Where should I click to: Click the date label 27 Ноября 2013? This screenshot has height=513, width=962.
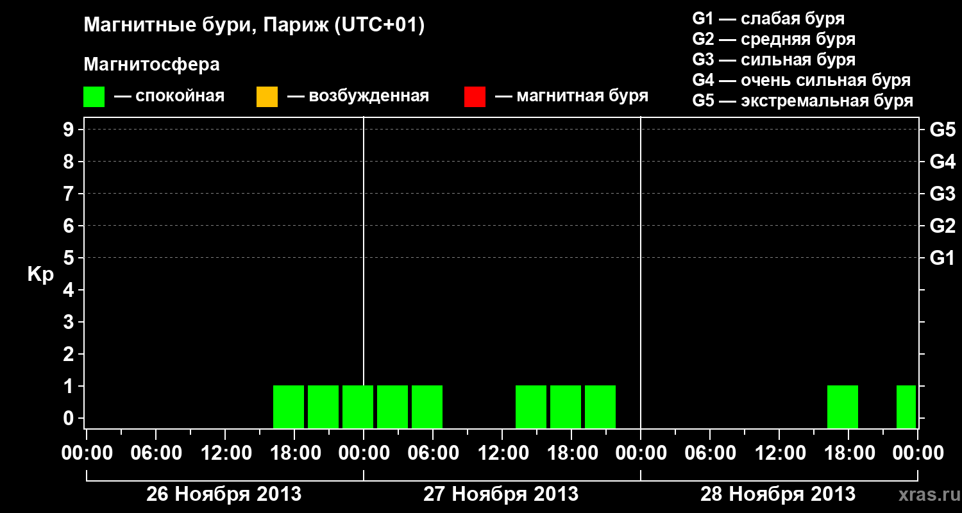click(x=501, y=494)
